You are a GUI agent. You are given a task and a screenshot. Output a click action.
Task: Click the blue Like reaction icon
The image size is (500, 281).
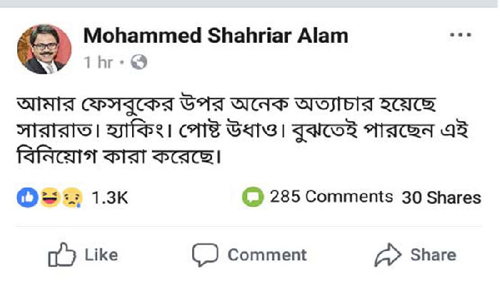(x=28, y=198)
